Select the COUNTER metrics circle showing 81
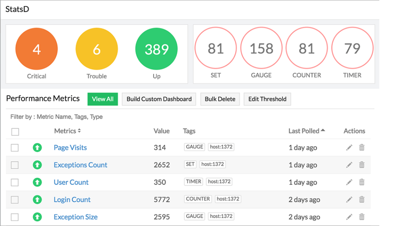This screenshot has height=226, width=416. [x=307, y=48]
